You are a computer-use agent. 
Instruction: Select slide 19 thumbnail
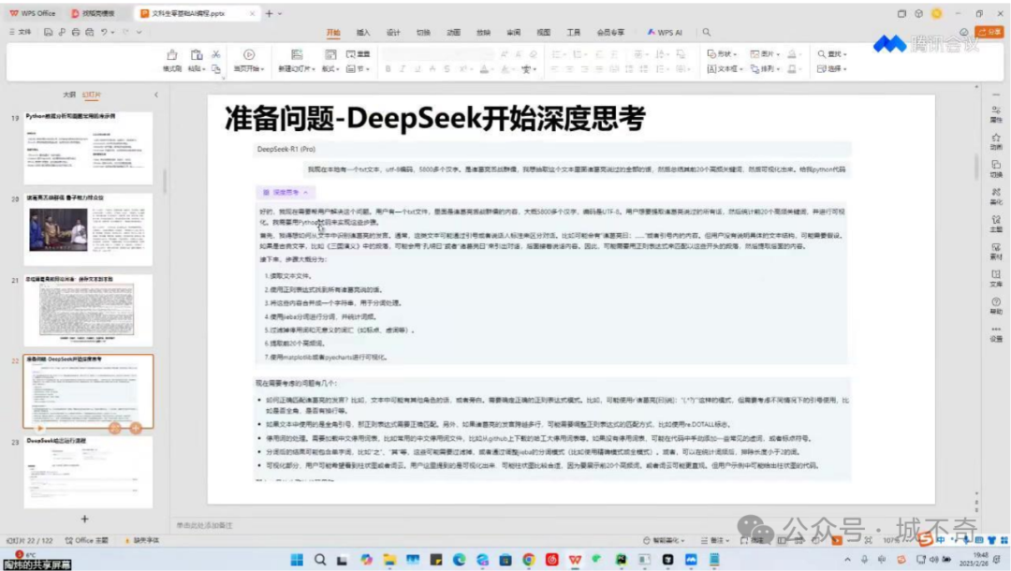pos(88,148)
